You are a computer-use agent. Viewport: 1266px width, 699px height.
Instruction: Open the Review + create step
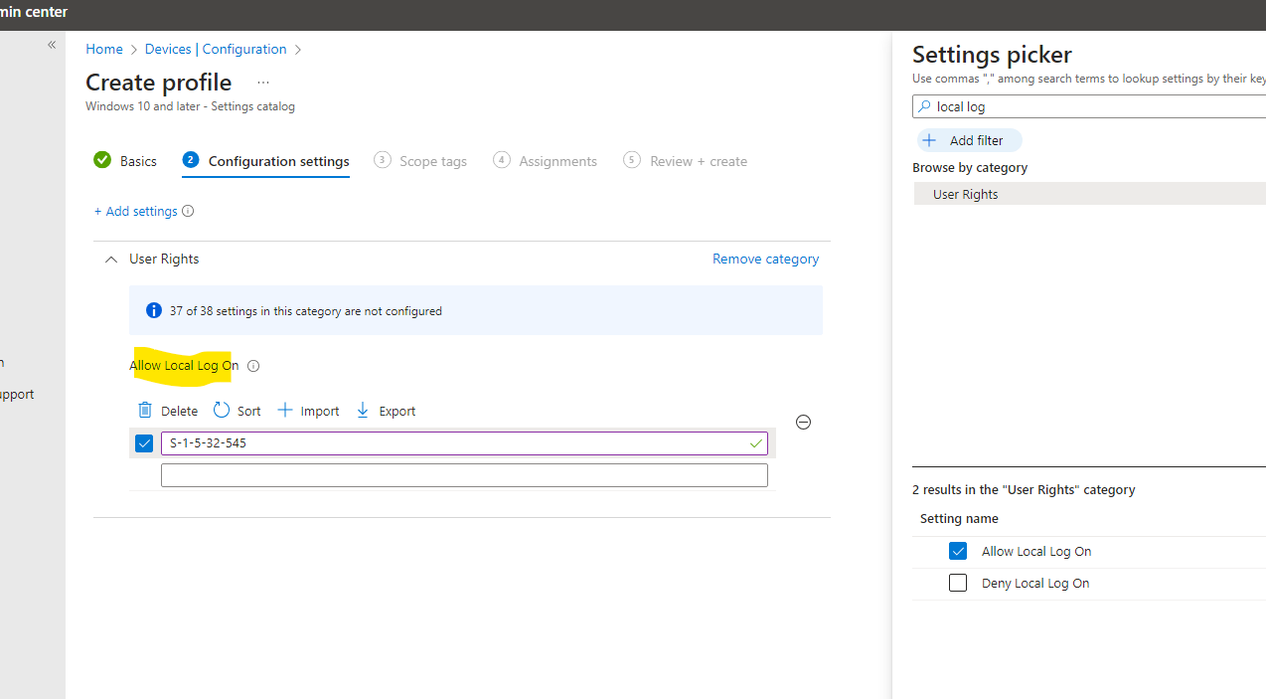(x=686, y=161)
